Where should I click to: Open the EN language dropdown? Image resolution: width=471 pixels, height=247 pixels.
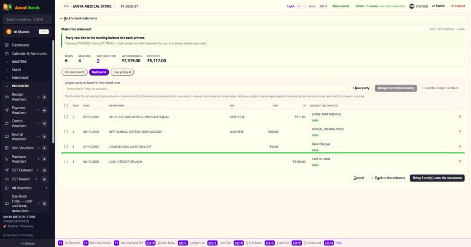point(323,6)
